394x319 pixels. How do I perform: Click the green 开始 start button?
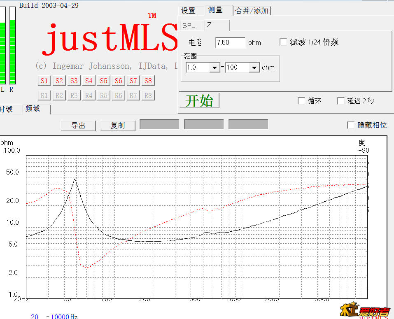tap(199, 101)
